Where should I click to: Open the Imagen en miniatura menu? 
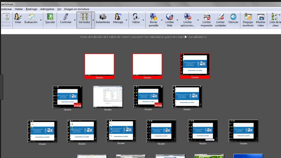(x=77, y=9)
